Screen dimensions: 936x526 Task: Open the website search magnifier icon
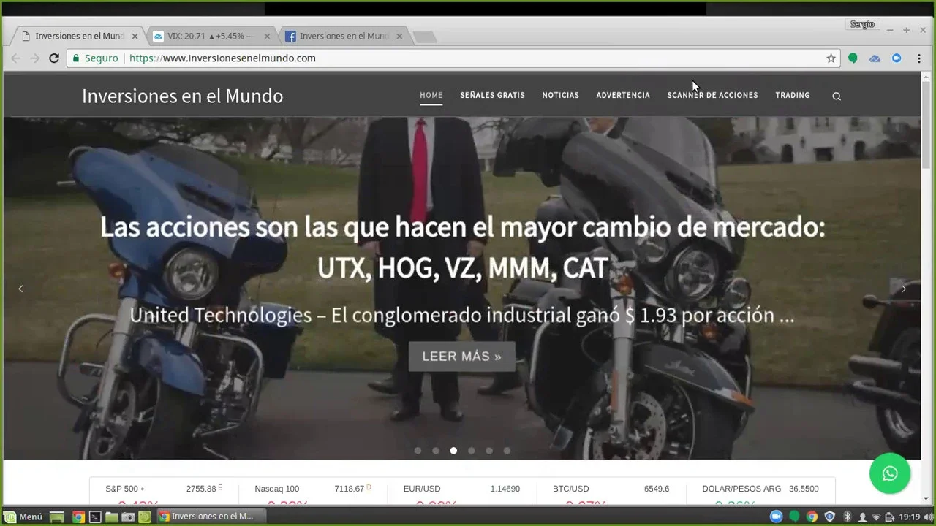click(837, 96)
